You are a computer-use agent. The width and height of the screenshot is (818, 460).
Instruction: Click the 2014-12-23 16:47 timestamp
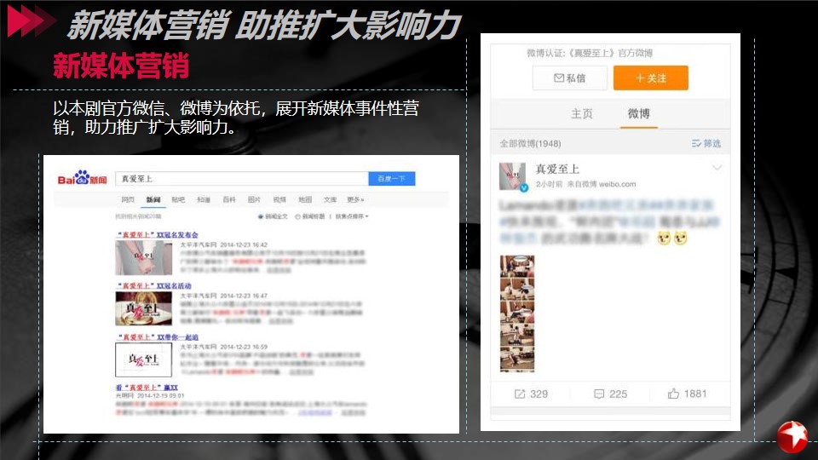[244, 296]
